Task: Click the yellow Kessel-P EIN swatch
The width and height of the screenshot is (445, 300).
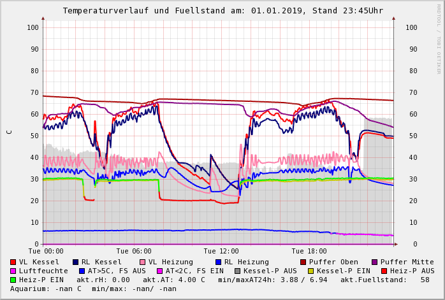Action: (312, 271)
